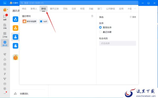158x98 pixels.
Task: Switch to the 功能 tab
Action: 91,9
